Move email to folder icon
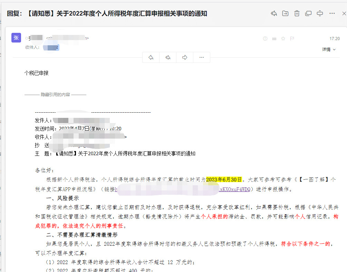347x272 pixels. 285,13
